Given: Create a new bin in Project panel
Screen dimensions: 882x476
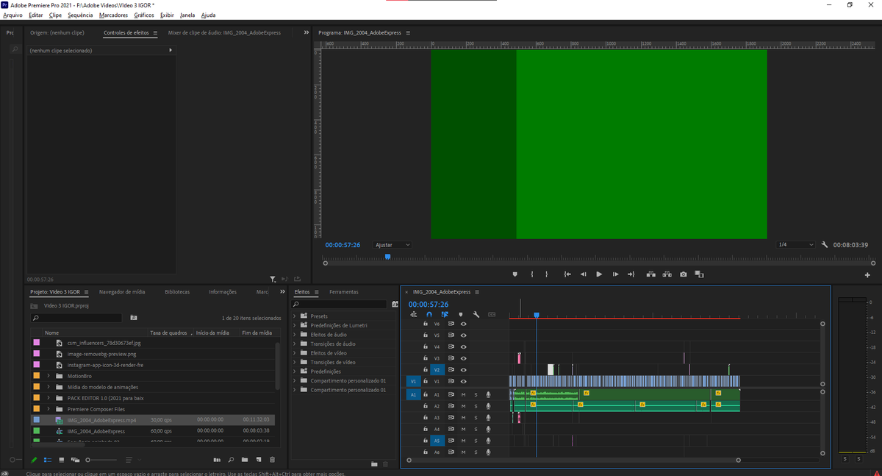Looking at the screenshot, I should [245, 459].
